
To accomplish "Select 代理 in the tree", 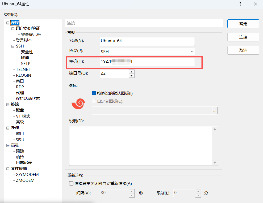I will click(x=20, y=93).
